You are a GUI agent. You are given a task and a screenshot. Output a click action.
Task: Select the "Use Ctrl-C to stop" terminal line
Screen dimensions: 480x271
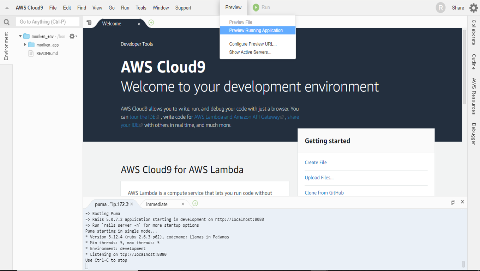pyautogui.click(x=106, y=260)
